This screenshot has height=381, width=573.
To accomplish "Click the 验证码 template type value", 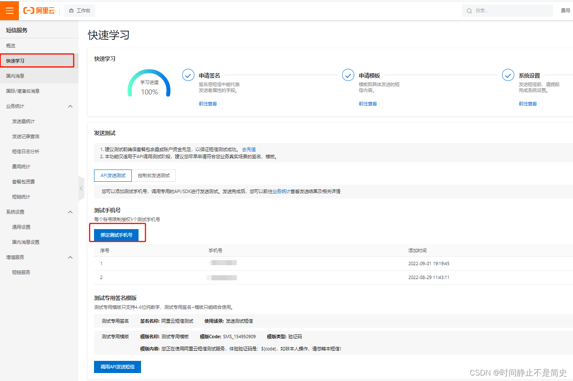I will (x=295, y=337).
